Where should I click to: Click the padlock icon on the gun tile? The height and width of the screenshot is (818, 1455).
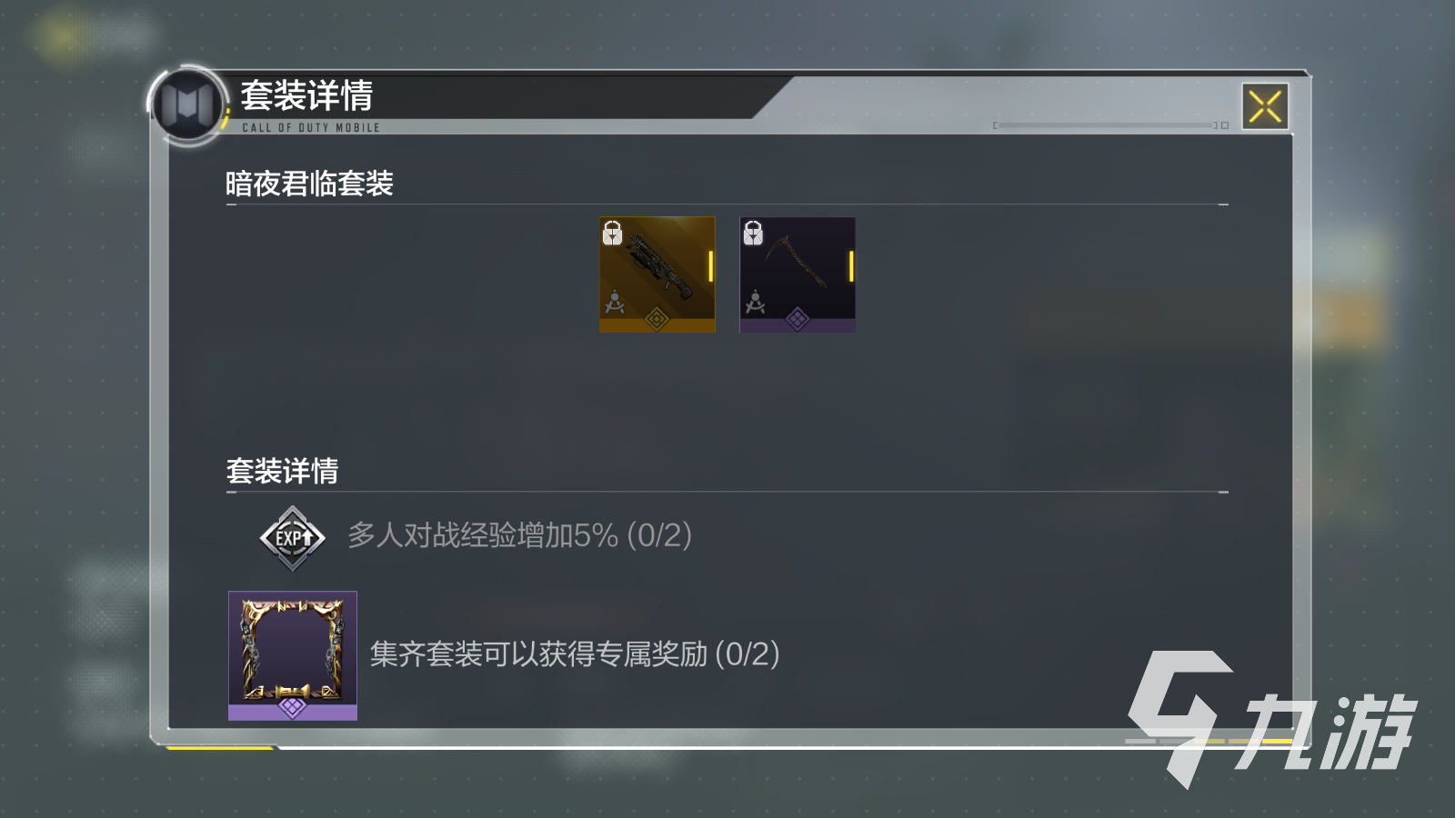(x=613, y=233)
